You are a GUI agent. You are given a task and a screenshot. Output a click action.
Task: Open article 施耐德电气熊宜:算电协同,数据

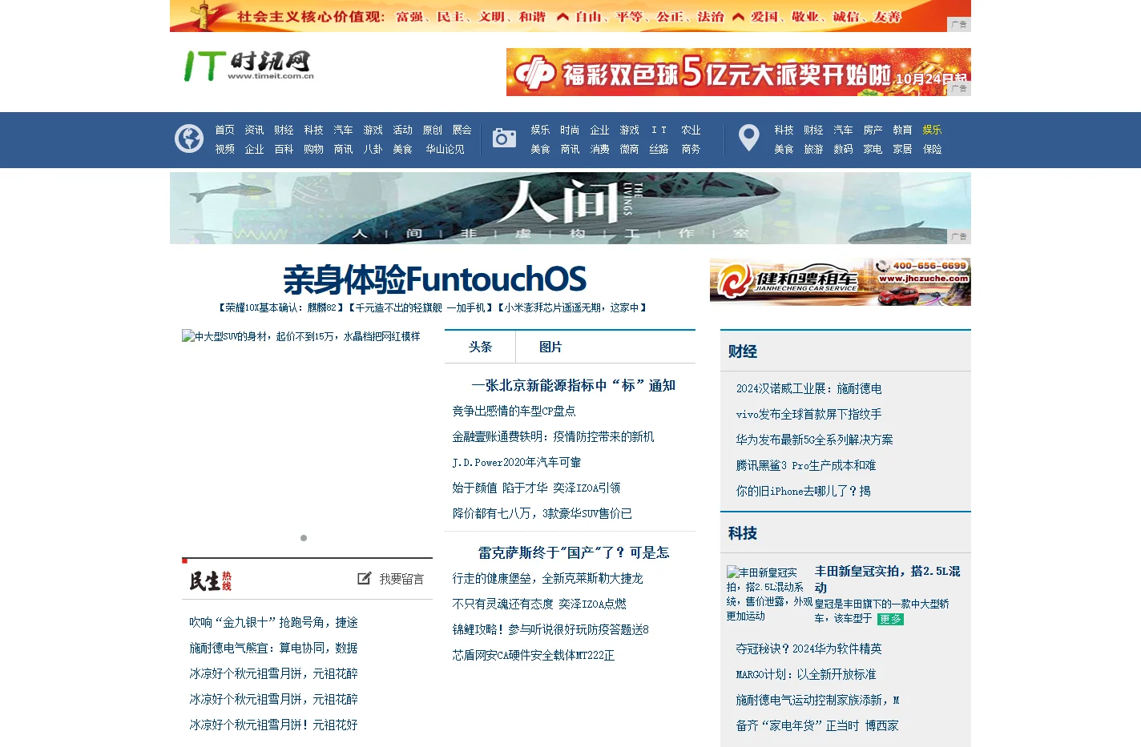273,648
